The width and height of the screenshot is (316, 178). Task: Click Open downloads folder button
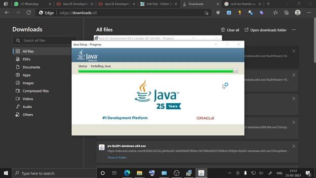pyautogui.click(x=266, y=30)
